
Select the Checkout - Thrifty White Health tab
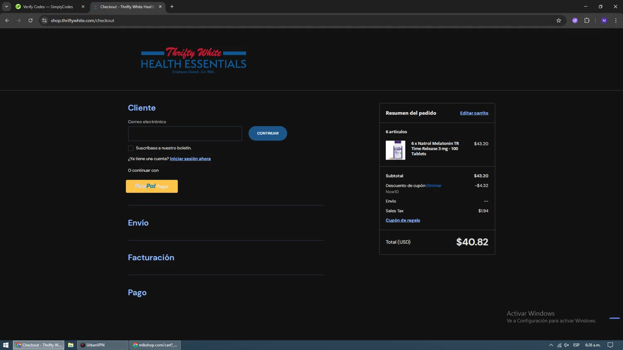click(x=127, y=7)
